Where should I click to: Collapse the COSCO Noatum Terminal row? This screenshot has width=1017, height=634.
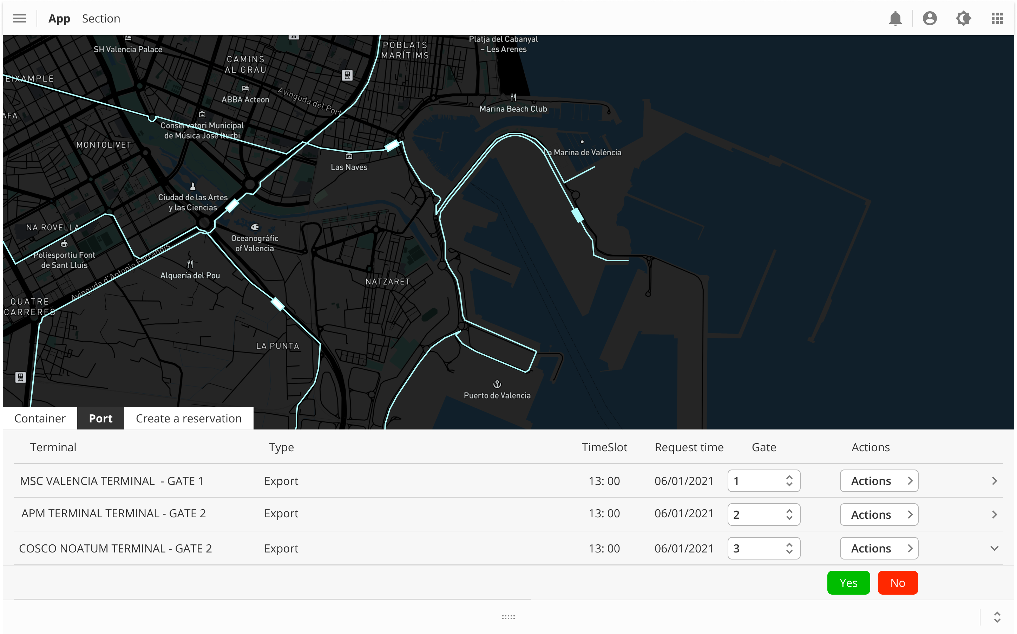point(994,549)
